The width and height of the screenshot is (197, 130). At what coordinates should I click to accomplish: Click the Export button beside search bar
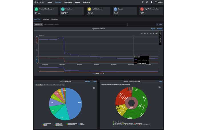160,24
